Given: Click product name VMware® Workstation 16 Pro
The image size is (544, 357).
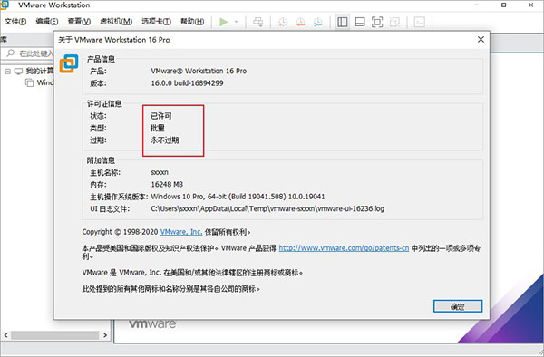Looking at the screenshot, I should point(199,71).
